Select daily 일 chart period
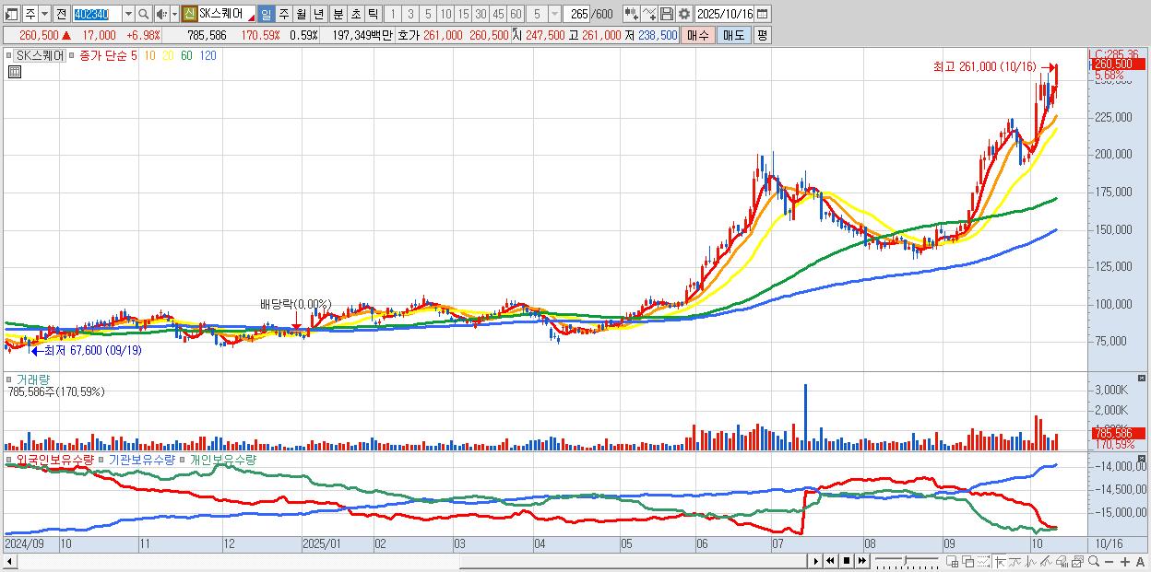 point(266,14)
